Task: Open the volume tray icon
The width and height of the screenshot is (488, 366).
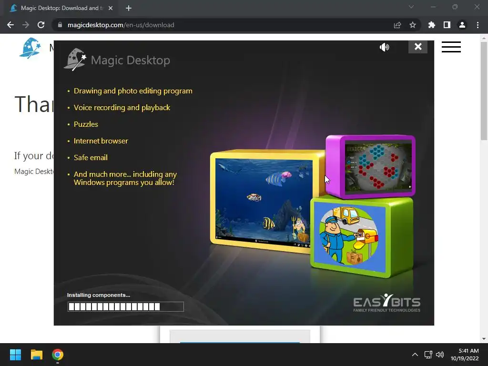Action: pyautogui.click(x=440, y=355)
